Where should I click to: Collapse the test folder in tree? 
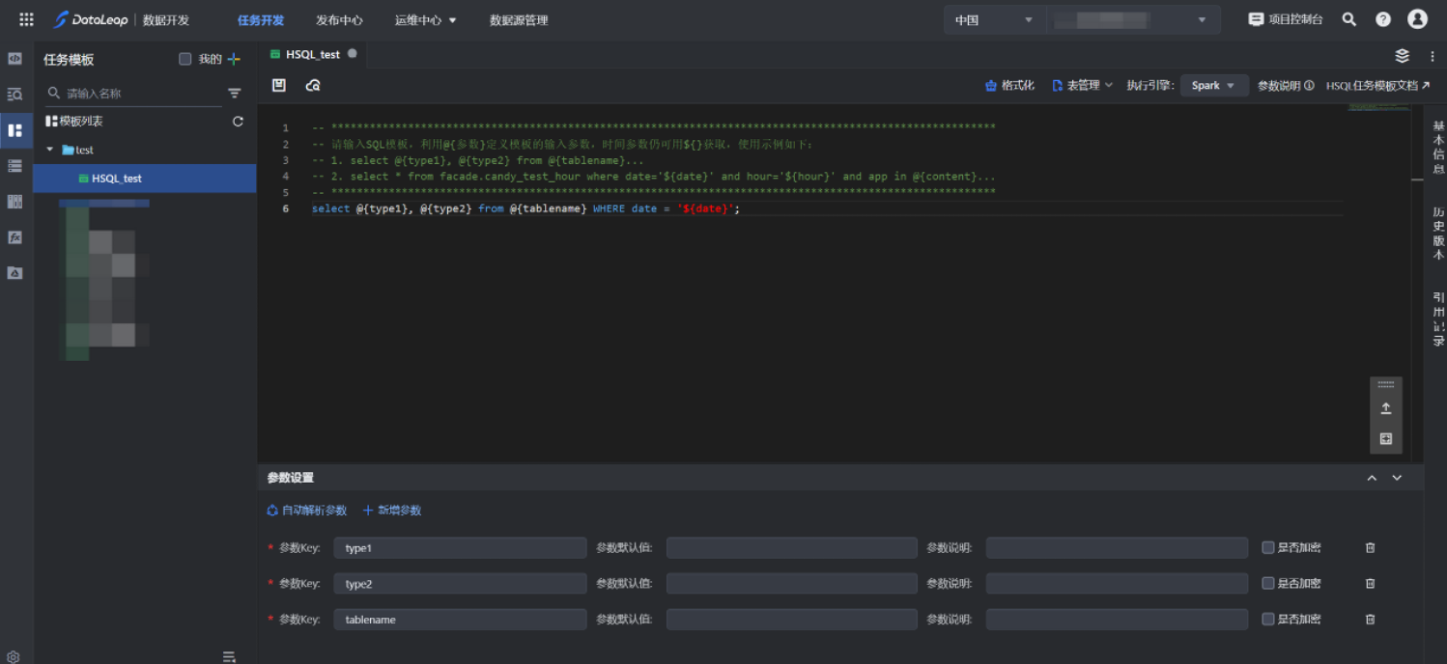coord(50,150)
